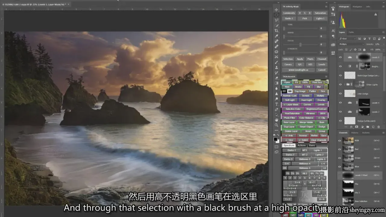Select the Crop tool
Image resolution: width=386 pixels, height=217 pixels.
[x=276, y=31]
